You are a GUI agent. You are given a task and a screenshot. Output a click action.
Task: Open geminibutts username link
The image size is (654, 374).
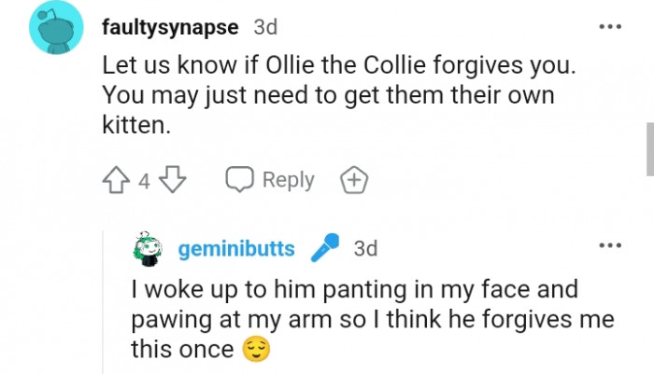tap(236, 249)
